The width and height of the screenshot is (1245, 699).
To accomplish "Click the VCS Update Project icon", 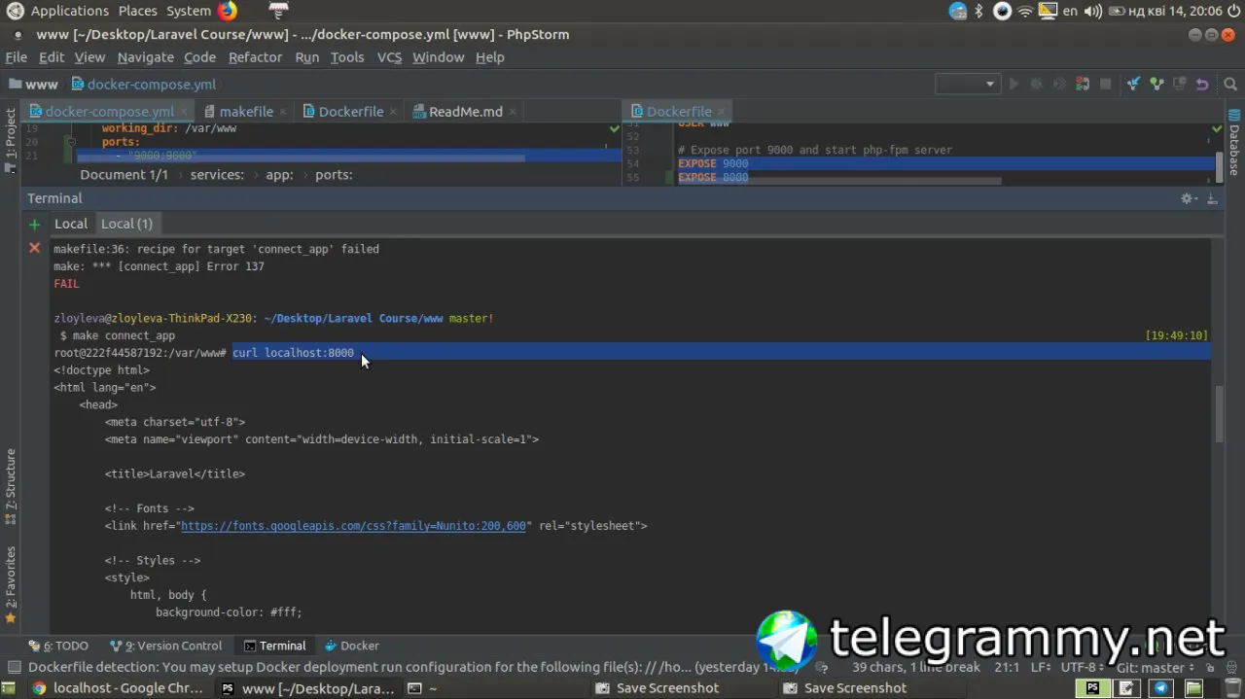I will 1133,85.
